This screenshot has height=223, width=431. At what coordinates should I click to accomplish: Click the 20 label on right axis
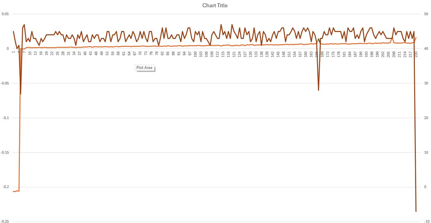click(426, 118)
